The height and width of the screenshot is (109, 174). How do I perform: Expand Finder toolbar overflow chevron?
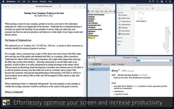(x=171, y=8)
